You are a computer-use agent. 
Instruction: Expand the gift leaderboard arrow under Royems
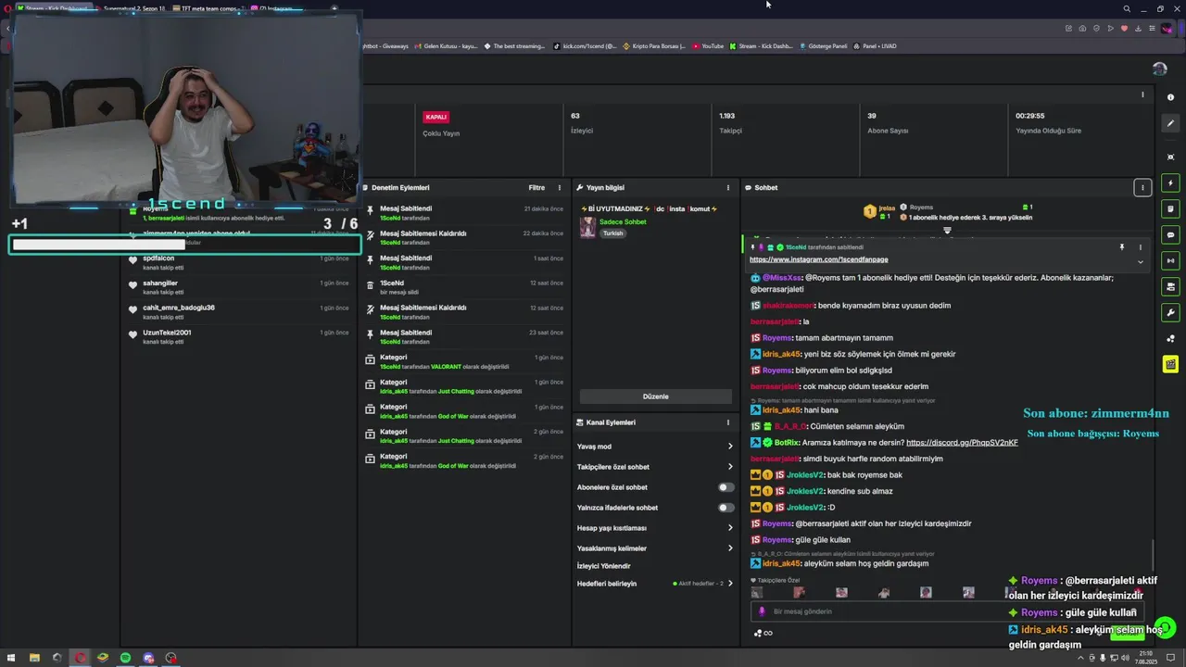coord(947,230)
